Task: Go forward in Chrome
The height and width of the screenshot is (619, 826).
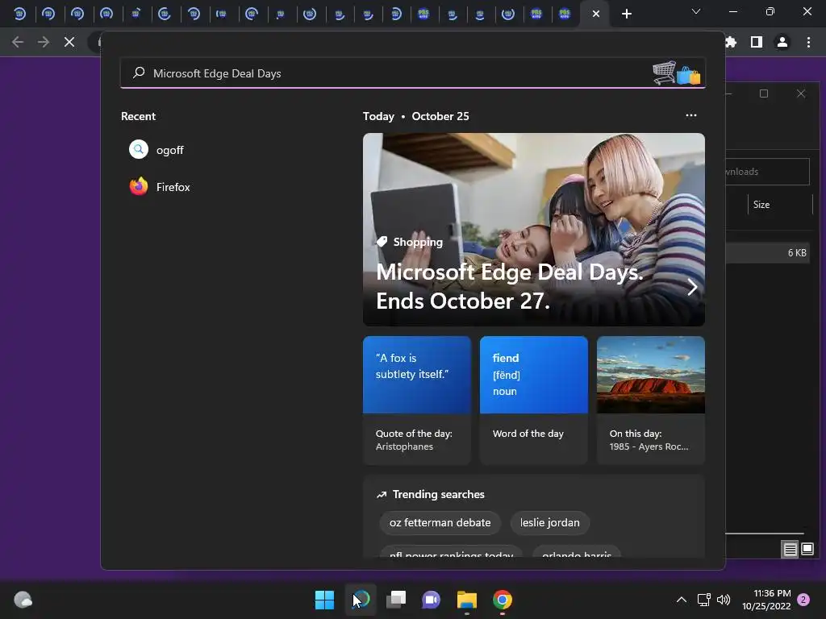Action: tap(44, 42)
